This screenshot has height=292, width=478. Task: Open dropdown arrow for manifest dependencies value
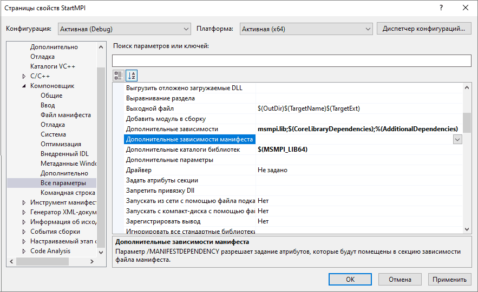click(x=457, y=139)
